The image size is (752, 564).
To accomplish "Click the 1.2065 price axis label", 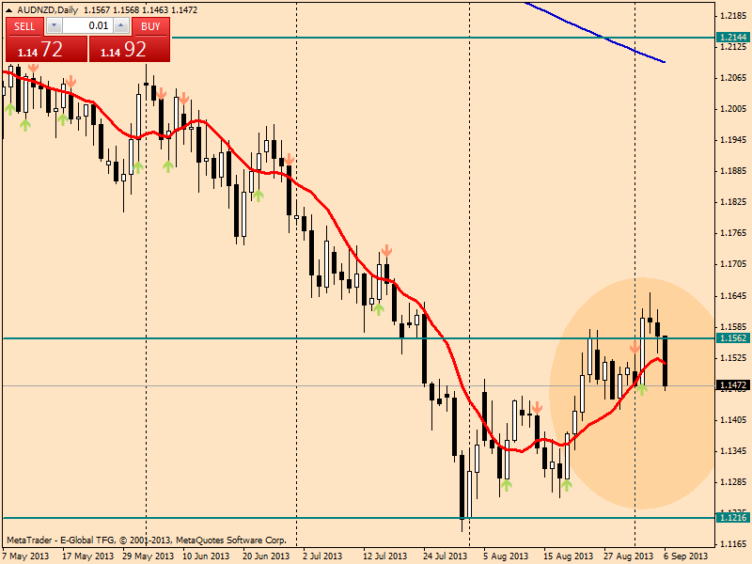I will click(x=733, y=78).
